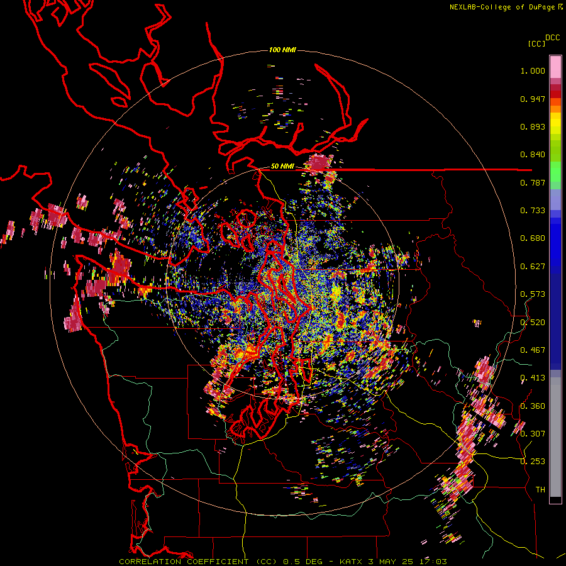Click the 0.467 scale value
Screen dimensions: 566x566
coord(533,350)
